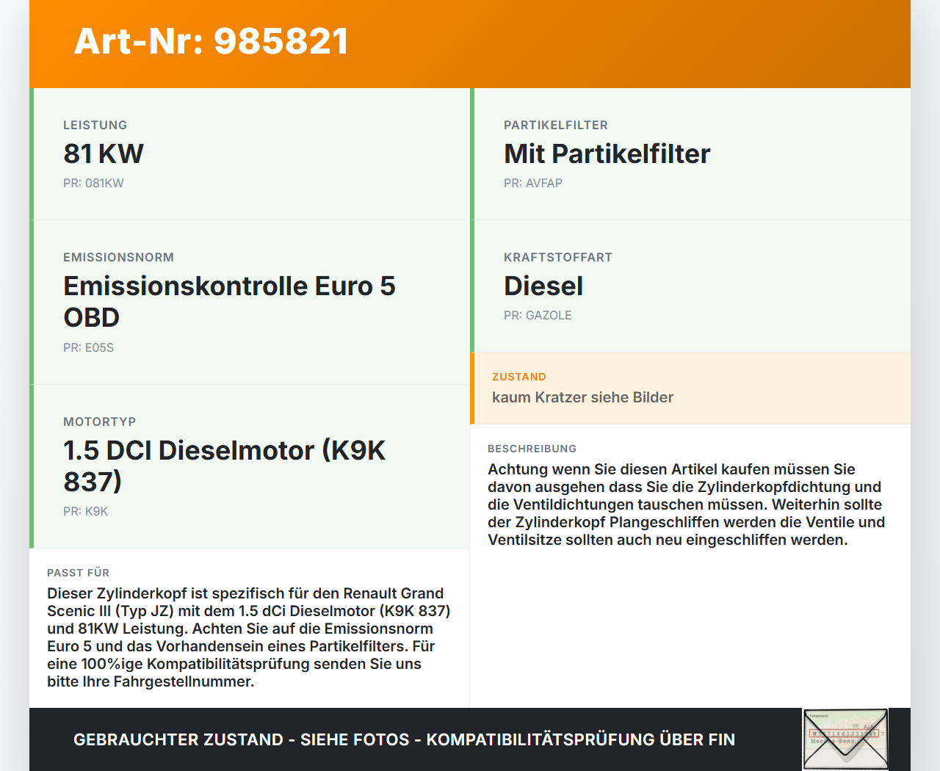Click the KRAFTSTOFFART label
This screenshot has width=940, height=771.
click(x=557, y=257)
